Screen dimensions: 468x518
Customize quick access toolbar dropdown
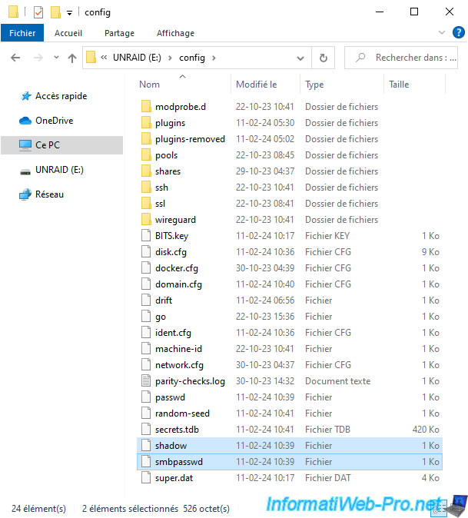[69, 12]
